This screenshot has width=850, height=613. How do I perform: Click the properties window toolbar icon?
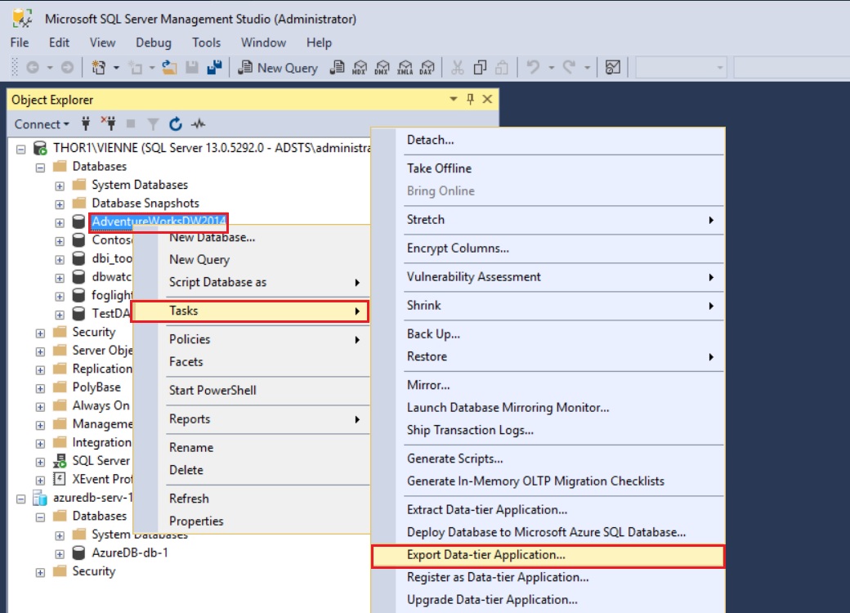[612, 68]
